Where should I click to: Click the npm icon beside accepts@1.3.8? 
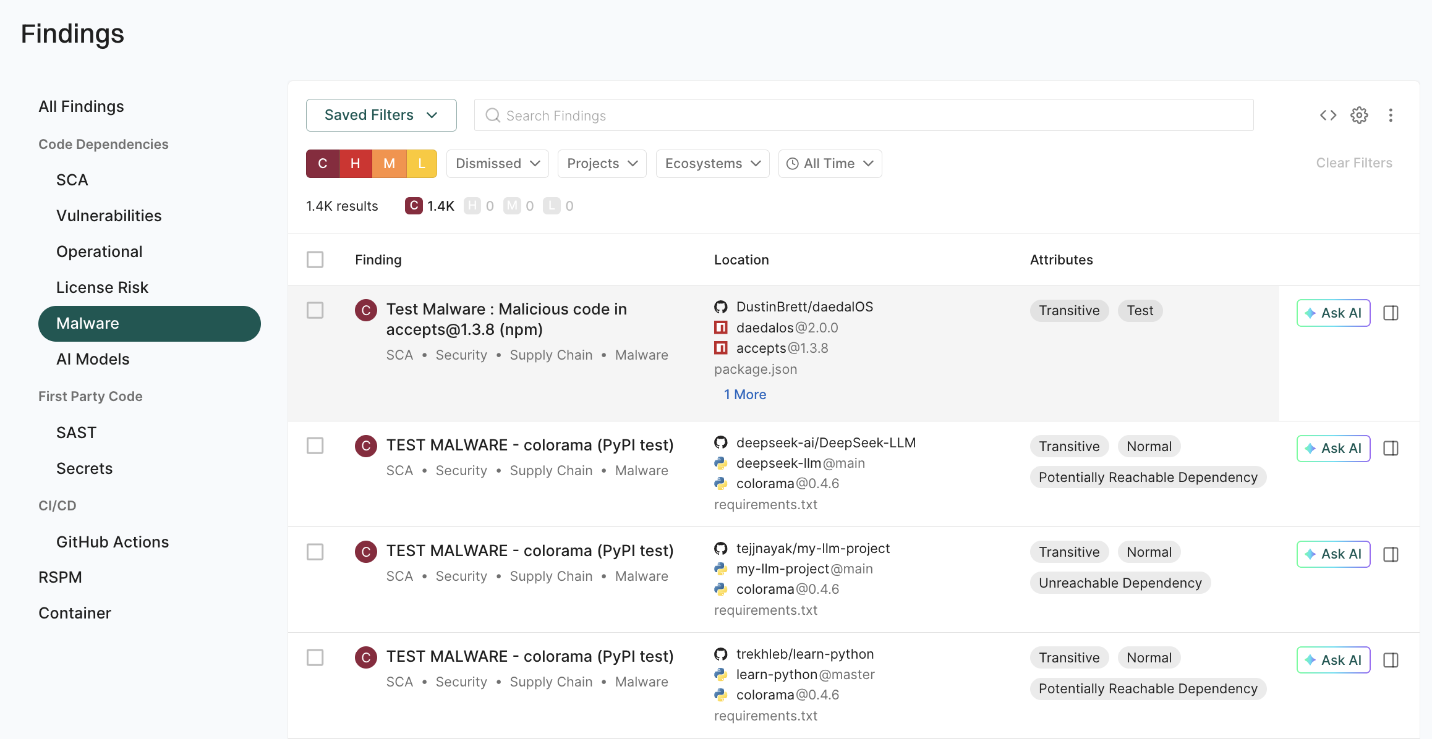pos(721,347)
